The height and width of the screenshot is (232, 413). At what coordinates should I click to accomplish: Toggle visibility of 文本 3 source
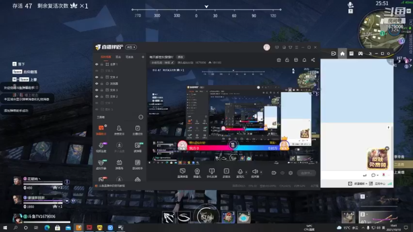point(97,90)
